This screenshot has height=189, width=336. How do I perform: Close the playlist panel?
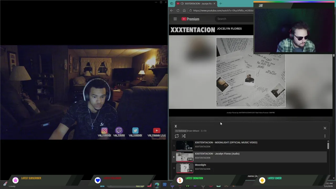coord(325,128)
